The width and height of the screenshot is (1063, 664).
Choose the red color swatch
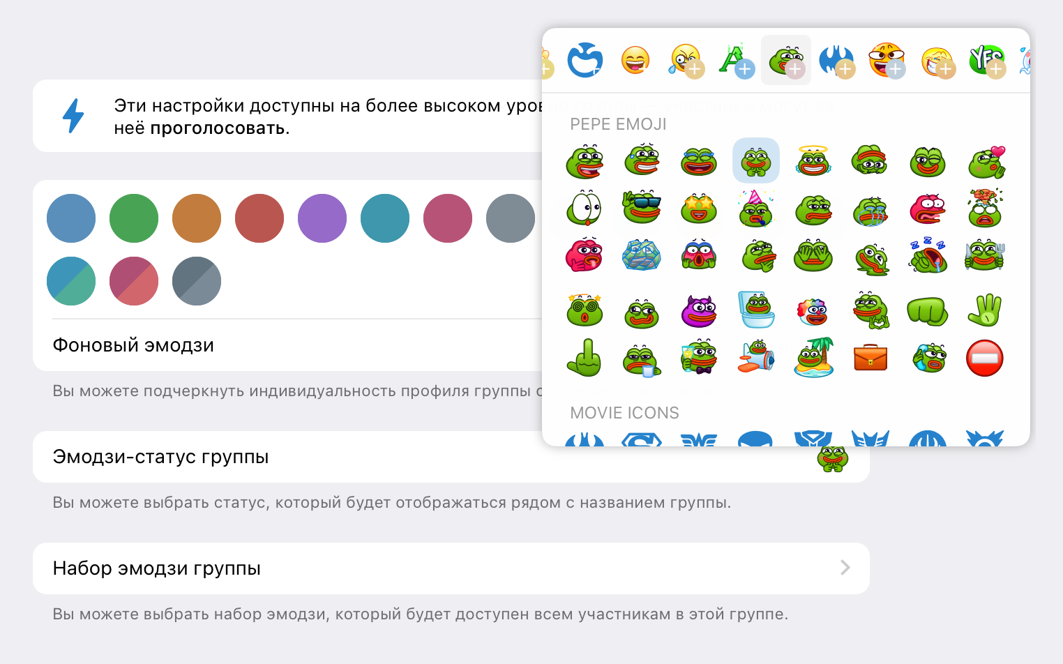(x=259, y=218)
